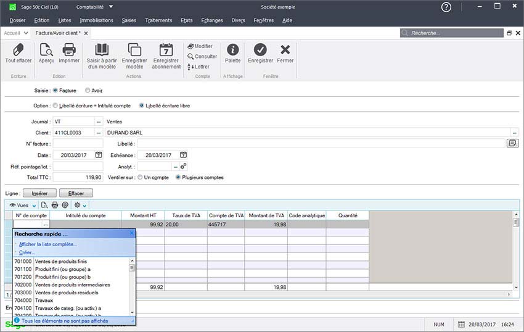The image size is (524, 332).
Task: Click Afficher la liste complète link
Action: click(x=47, y=244)
